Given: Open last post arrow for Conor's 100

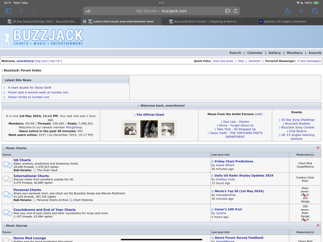Looking at the screenshot, I should (x=212, y=210).
